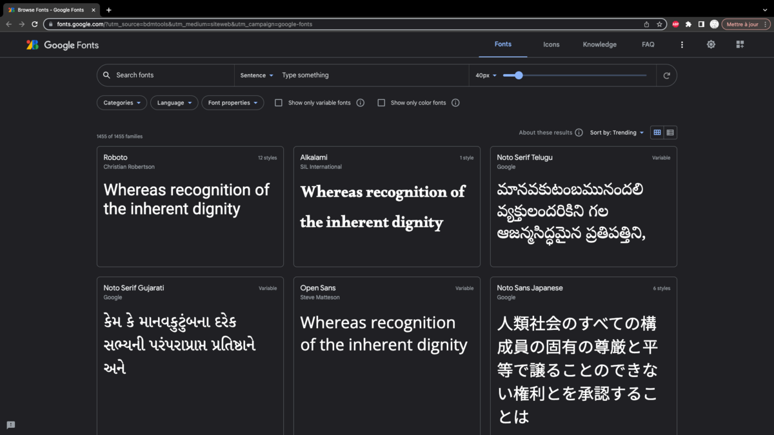Viewport: 774px width, 435px height.
Task: Click the Steve Matteson designer name
Action: [320, 298]
